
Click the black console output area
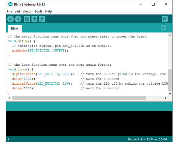[89, 123]
